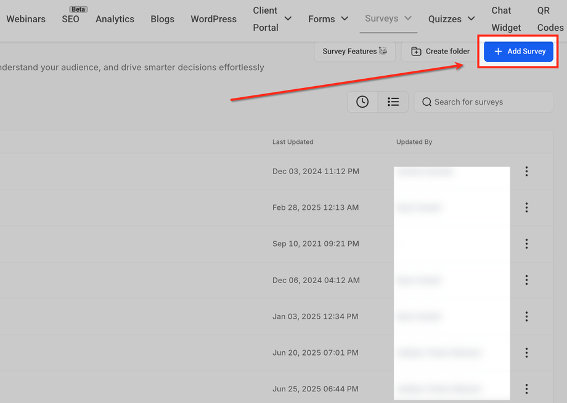Viewport: 567px width, 403px height.
Task: Open three-dot menu for Dec 06, 2024 survey
Action: (526, 281)
